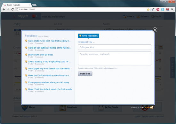Viewport: 176px width, 124px height.
Task: Switch language to français
Action: [x=145, y=116]
